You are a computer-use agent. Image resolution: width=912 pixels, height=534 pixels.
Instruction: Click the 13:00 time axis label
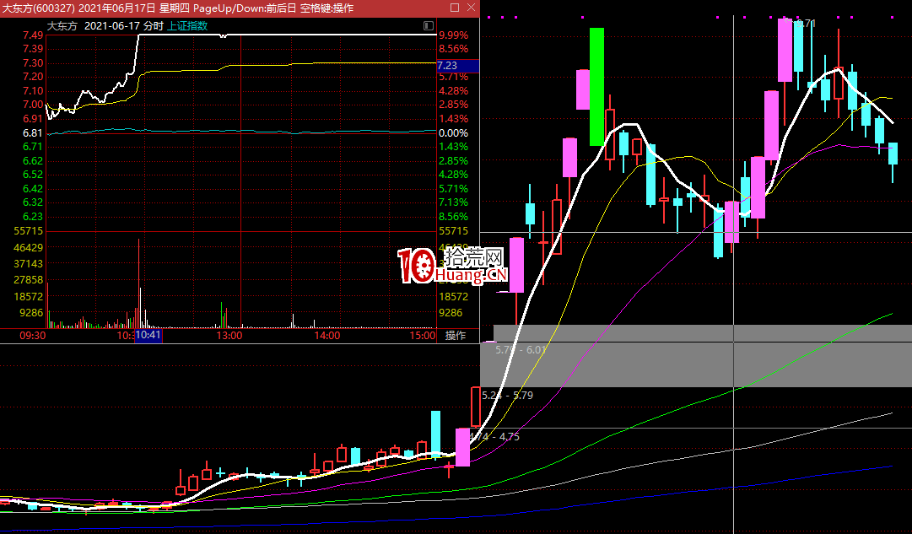[x=229, y=335]
